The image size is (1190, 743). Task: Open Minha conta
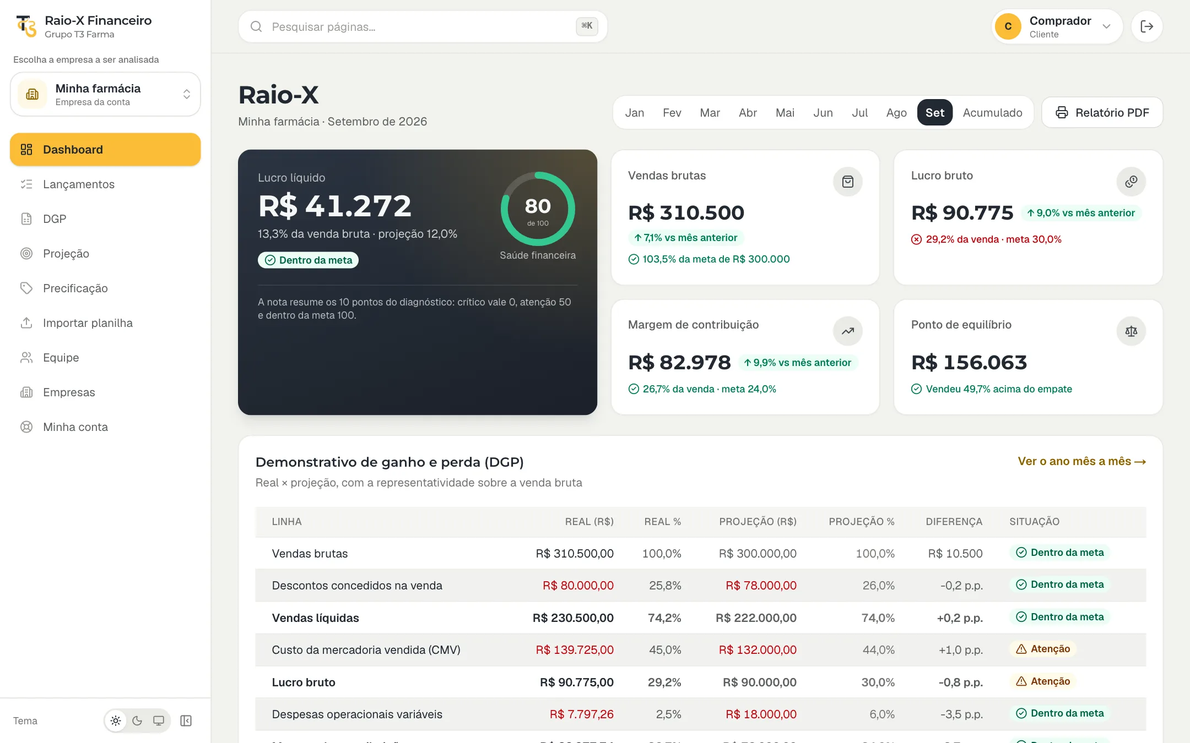pos(105,427)
